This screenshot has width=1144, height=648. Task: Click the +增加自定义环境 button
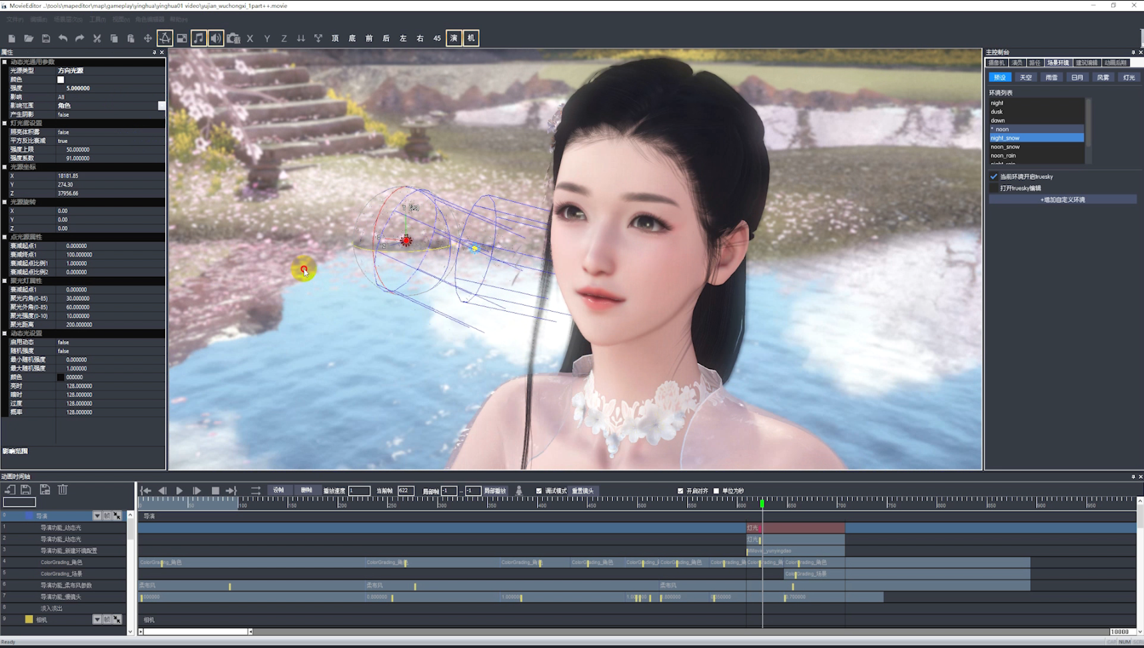coord(1063,199)
